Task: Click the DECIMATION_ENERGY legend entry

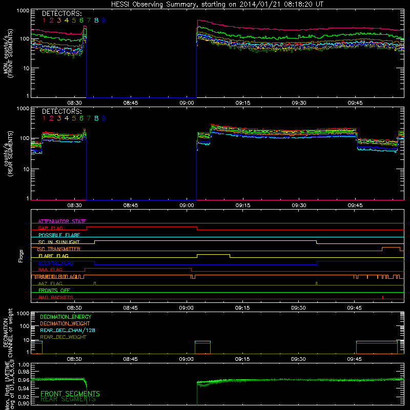Action: point(66,317)
